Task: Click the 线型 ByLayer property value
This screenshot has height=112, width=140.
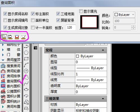Action: pos(91,68)
